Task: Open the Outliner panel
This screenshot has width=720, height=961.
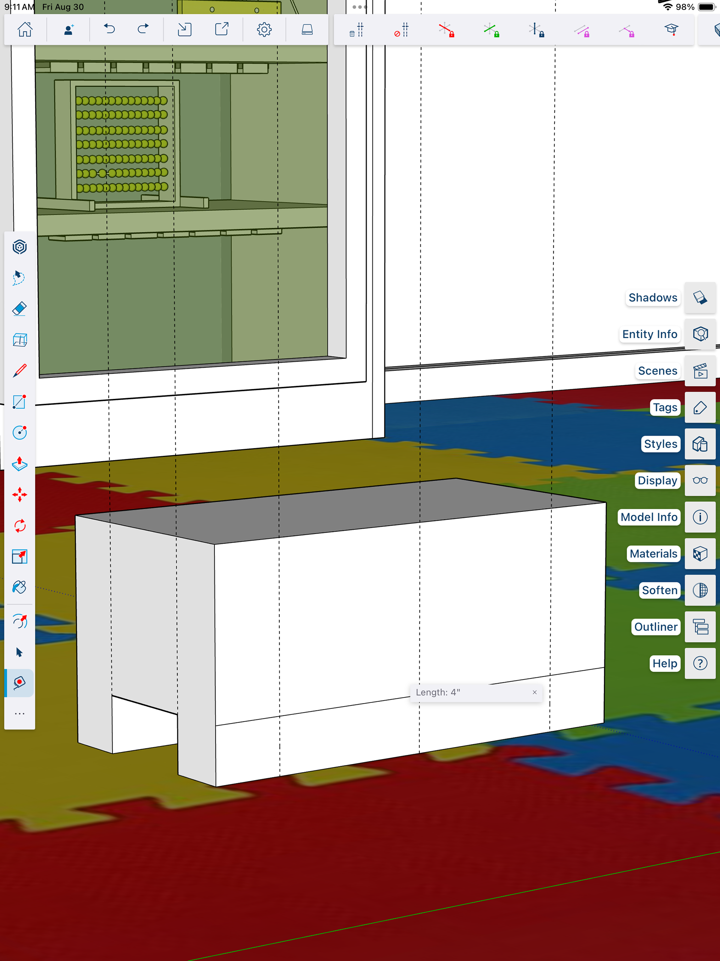Action: coord(700,627)
